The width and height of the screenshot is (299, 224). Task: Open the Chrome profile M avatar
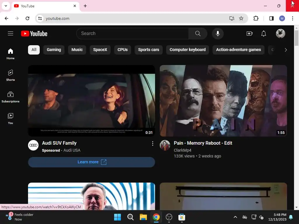tap(282, 18)
